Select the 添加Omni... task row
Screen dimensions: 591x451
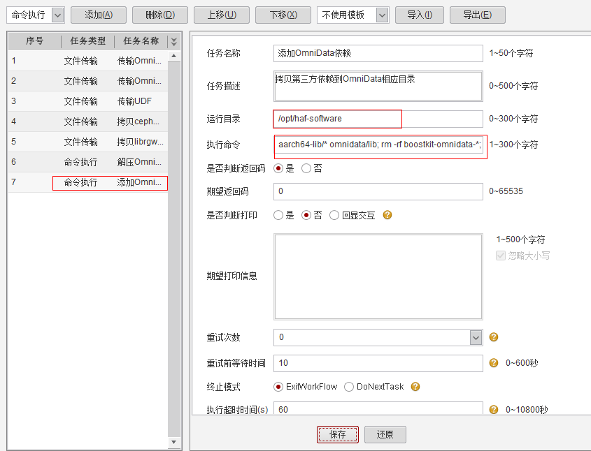88,182
